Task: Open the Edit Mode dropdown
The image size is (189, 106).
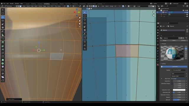Action: tap(10, 6)
